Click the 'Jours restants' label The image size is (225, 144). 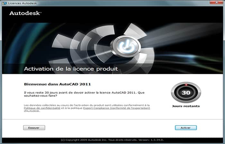(x=186, y=106)
